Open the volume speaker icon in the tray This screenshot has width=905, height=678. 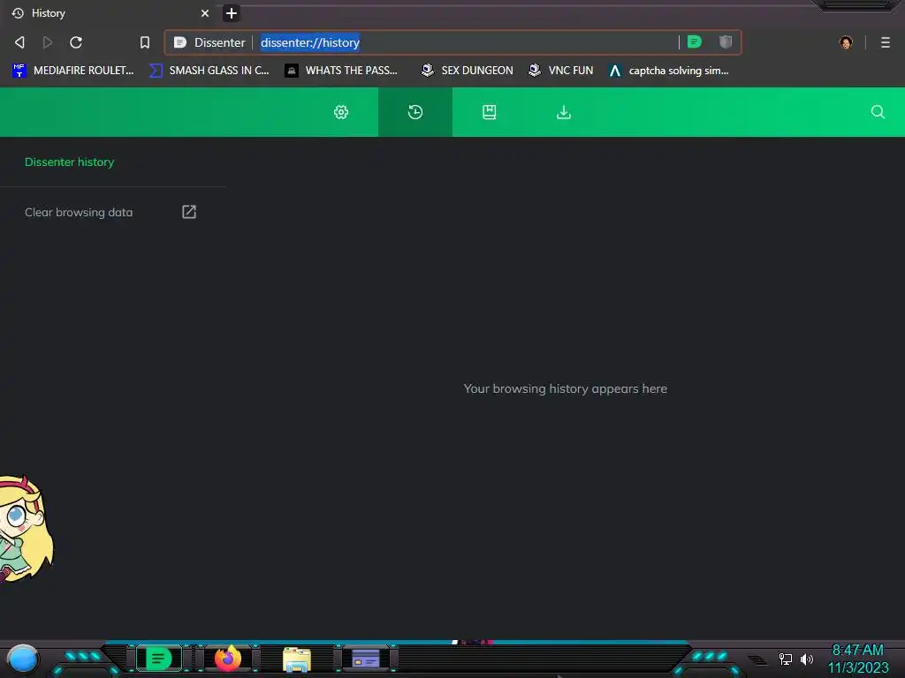(x=806, y=659)
